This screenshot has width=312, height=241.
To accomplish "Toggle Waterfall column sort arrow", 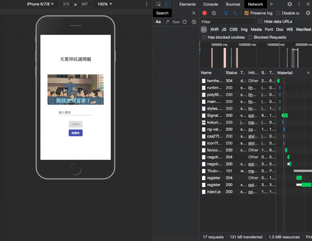I will pyautogui.click(x=308, y=72).
